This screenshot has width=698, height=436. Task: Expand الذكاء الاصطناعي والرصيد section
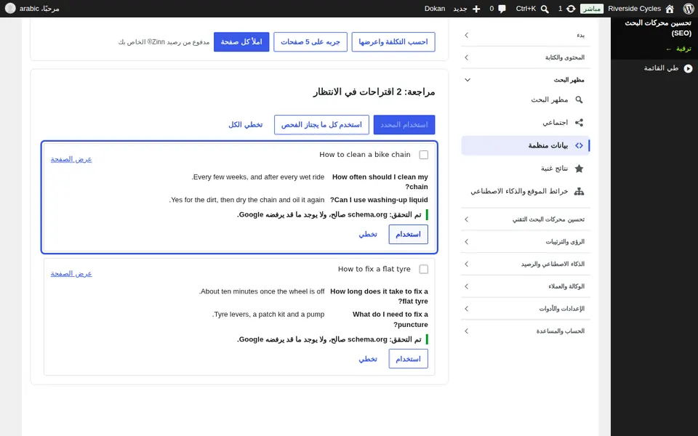click(x=526, y=264)
